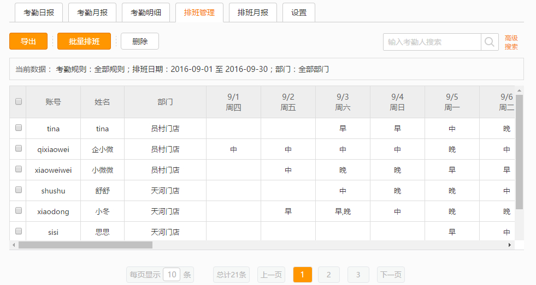Click the 输入考勤人搜索 search field
Screen dimensions: 536x285
pos(432,42)
